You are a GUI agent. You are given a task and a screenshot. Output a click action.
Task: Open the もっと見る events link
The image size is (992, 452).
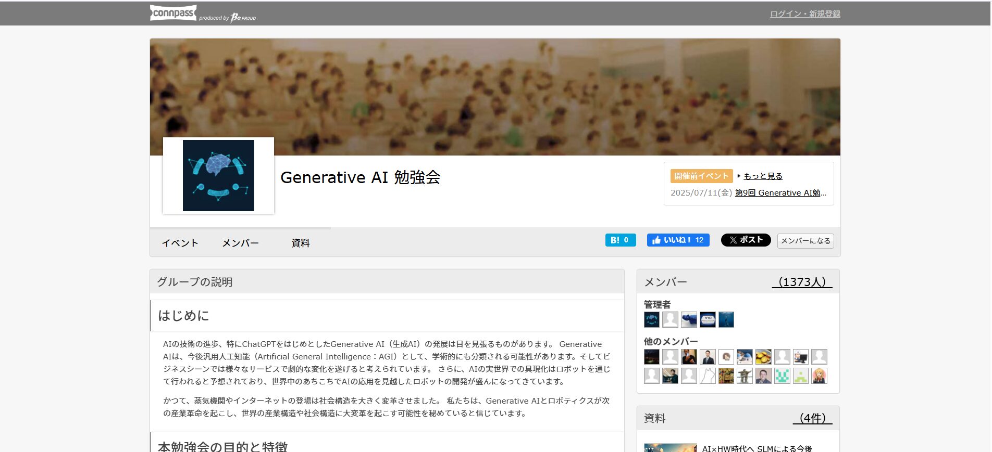tap(763, 176)
